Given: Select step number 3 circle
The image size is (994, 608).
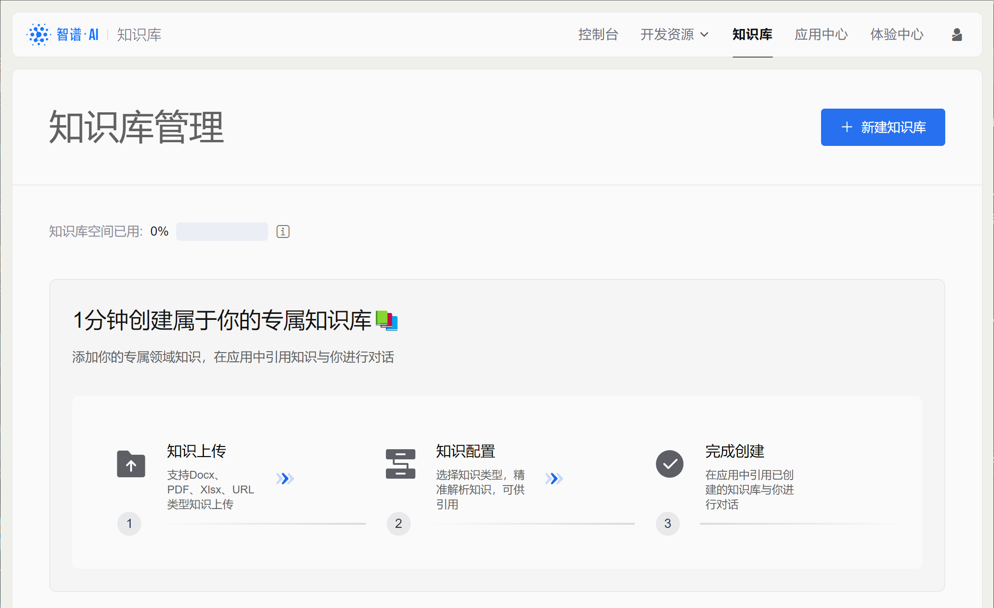Looking at the screenshot, I should tap(667, 523).
